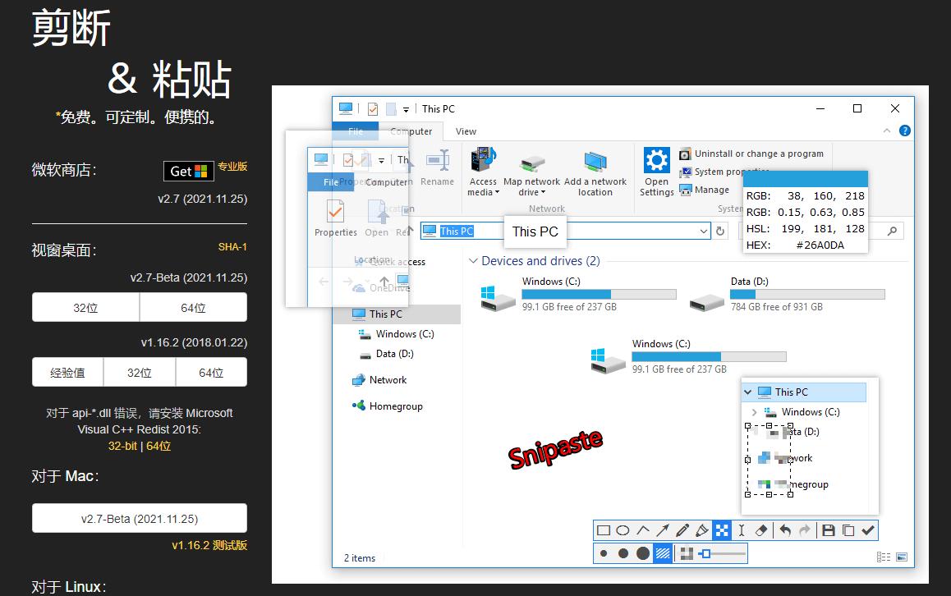Select the rectangle annotation tool
Screen dimensions: 951x596
(604, 530)
